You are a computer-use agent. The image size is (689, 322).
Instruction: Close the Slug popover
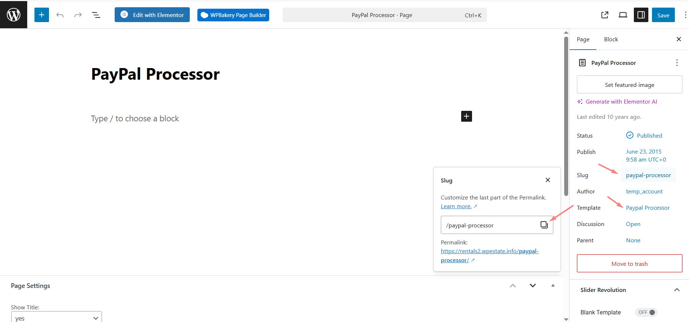click(548, 180)
